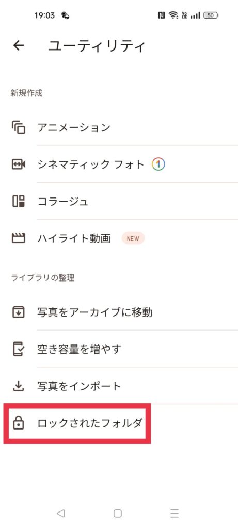Image resolution: width=238 pixels, height=528 pixels.
Task: Tap the Android home square button
Action: [117, 513]
